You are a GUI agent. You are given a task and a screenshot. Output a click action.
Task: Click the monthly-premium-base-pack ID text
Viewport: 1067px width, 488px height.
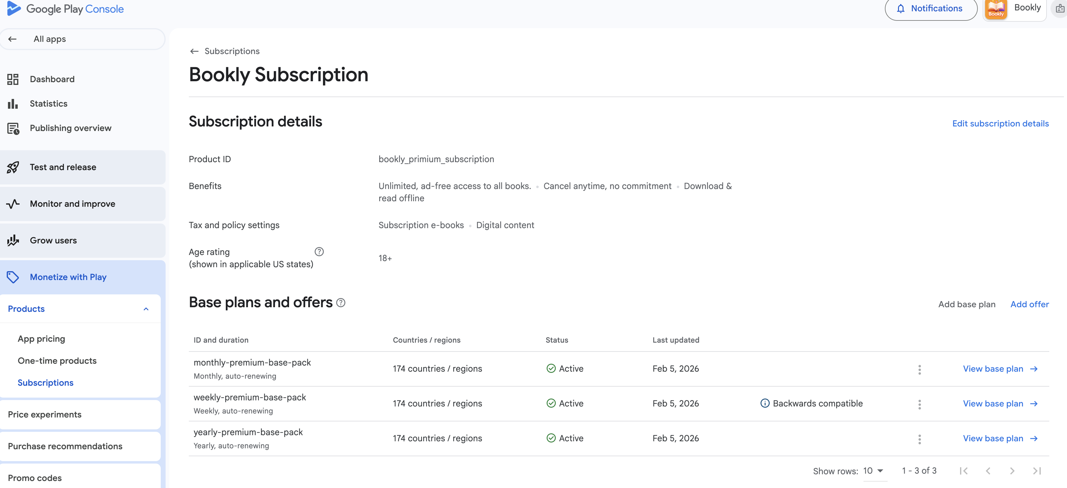click(x=252, y=362)
